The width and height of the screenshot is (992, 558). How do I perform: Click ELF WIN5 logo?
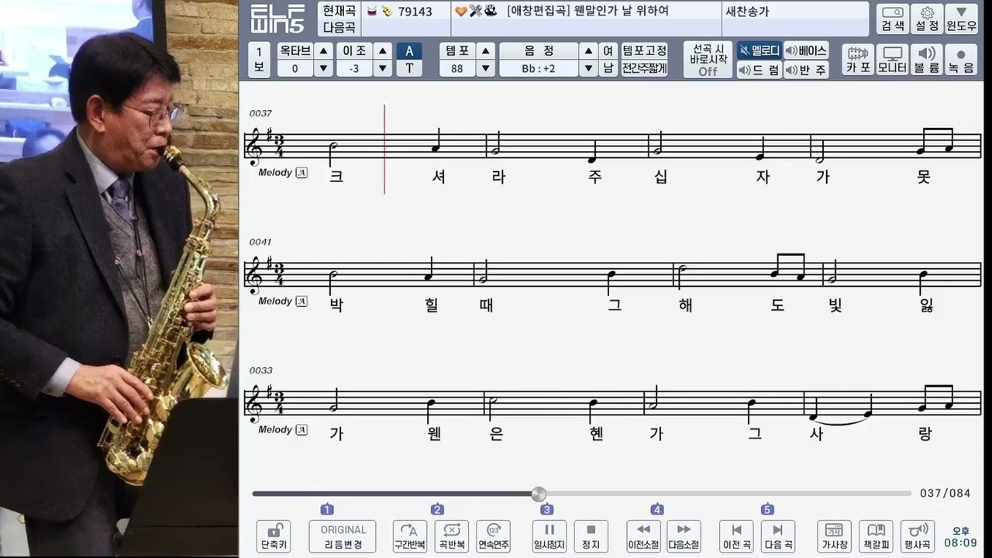pos(277,19)
